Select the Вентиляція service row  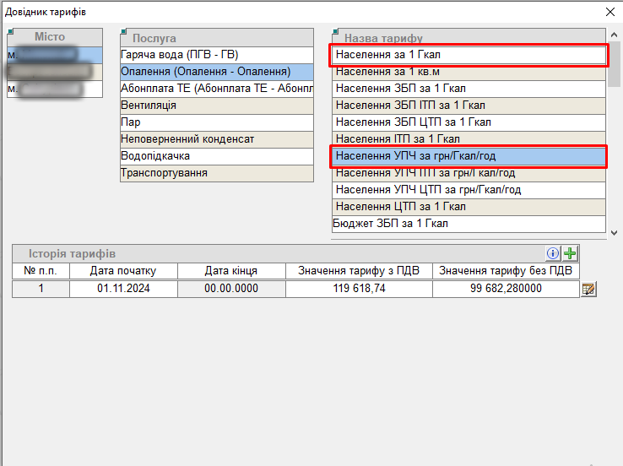[215, 106]
